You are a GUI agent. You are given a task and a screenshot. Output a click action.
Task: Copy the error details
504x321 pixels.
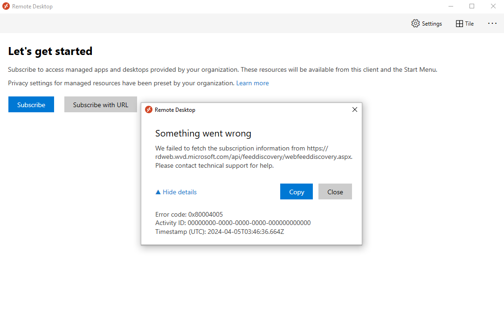click(297, 191)
